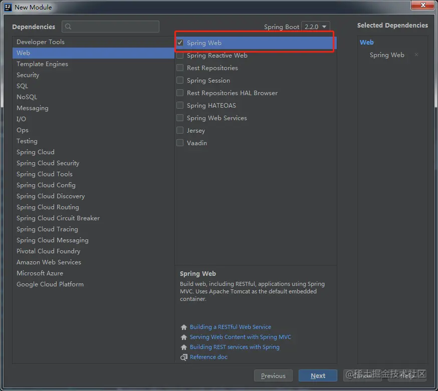Screen dimensions: 438x391
Task: Select Spring Cloud Routing category
Action: [93, 207]
